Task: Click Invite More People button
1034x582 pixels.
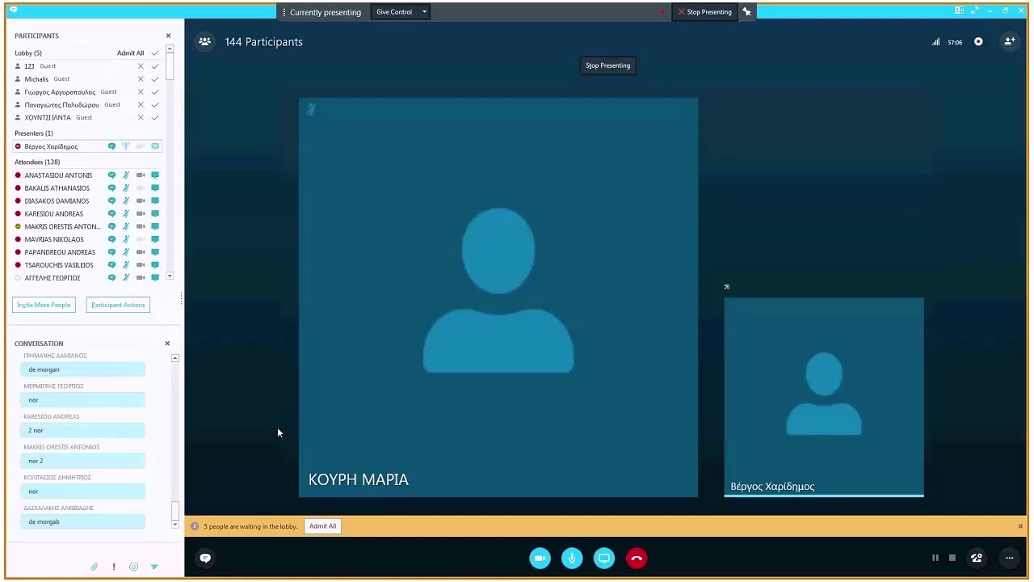Action: tap(44, 305)
